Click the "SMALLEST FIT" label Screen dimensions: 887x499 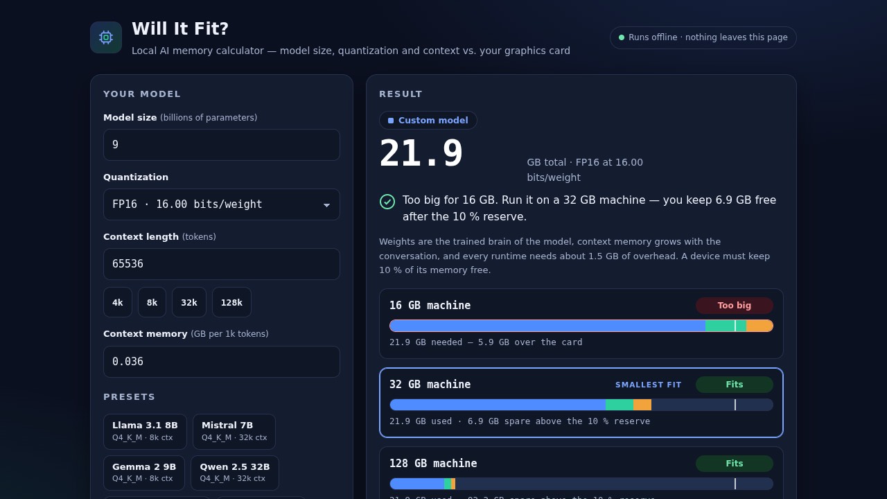pos(649,385)
